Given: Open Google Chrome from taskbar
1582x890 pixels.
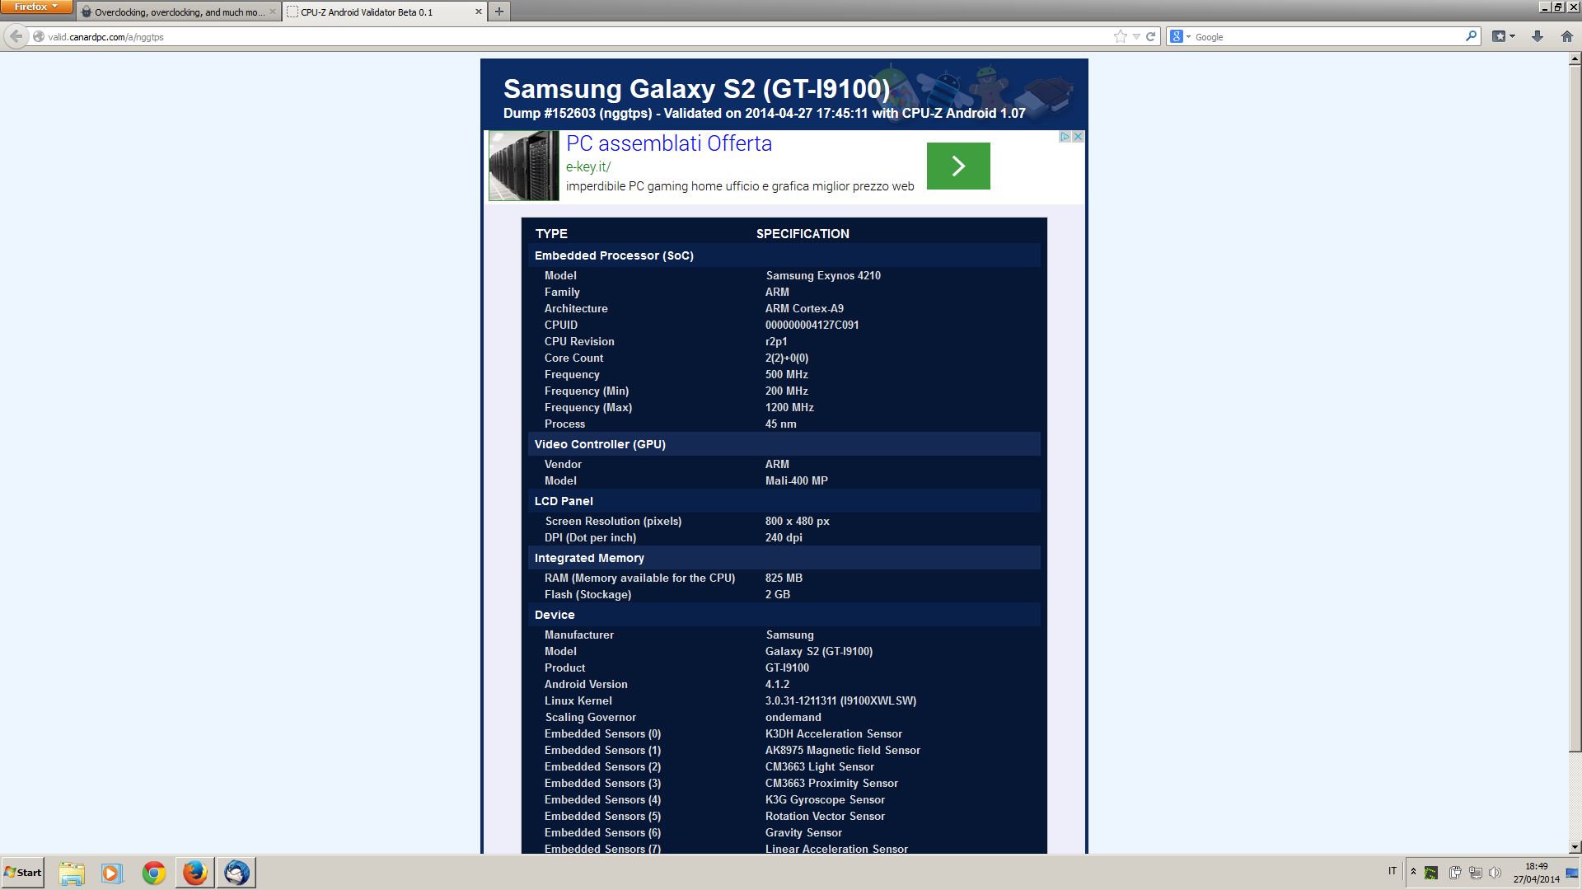Looking at the screenshot, I should 153,873.
